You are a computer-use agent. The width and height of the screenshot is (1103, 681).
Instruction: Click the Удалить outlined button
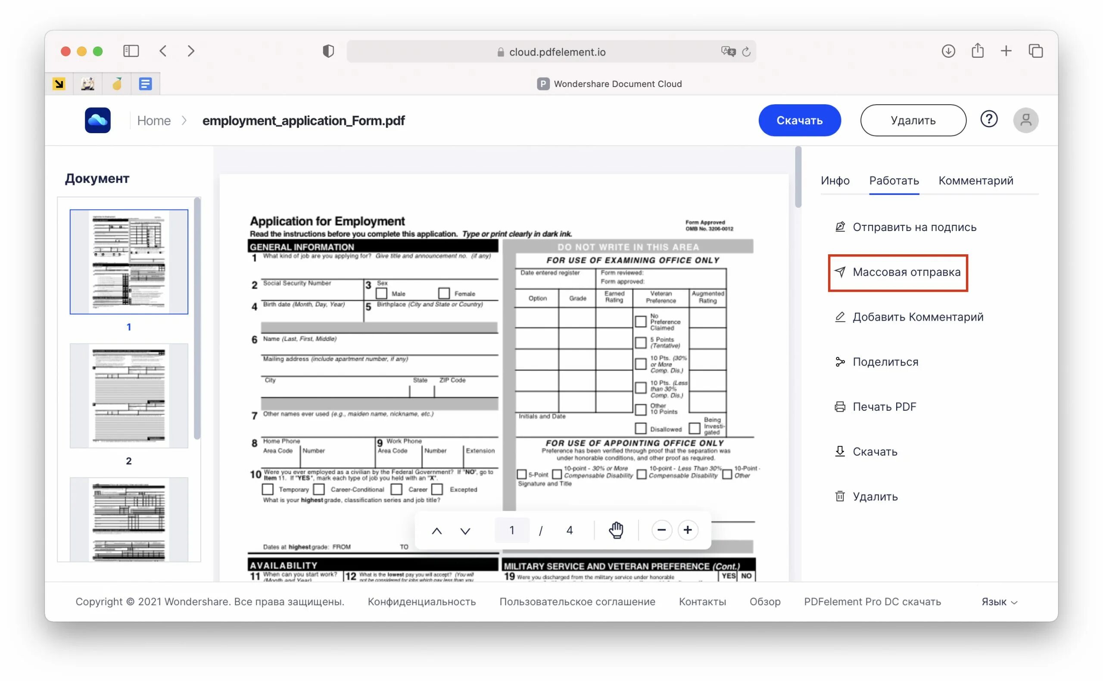[x=913, y=120]
